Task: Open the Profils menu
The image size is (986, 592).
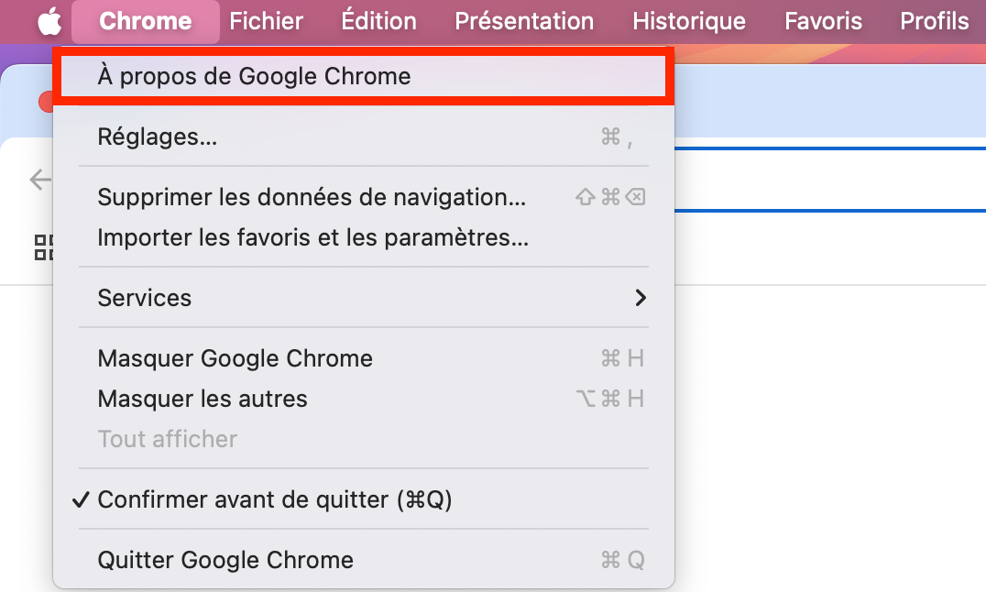Action: click(934, 21)
